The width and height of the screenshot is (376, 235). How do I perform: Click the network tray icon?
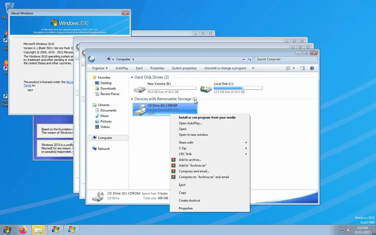342,230
